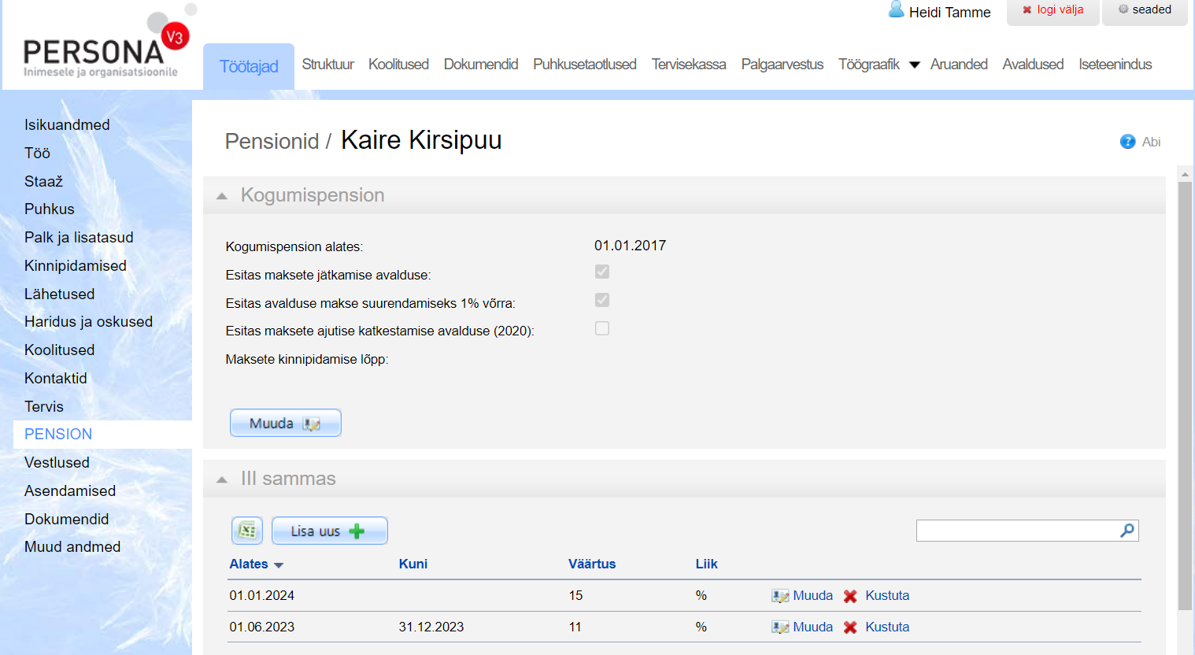Screen dimensions: 1195x655
Task: Collapse the Kogumispension section
Action: (x=222, y=196)
